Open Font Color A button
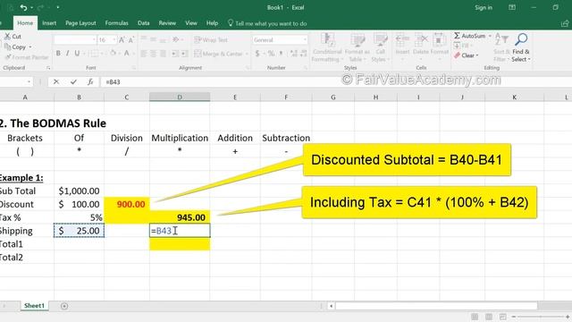 pyautogui.click(x=127, y=54)
